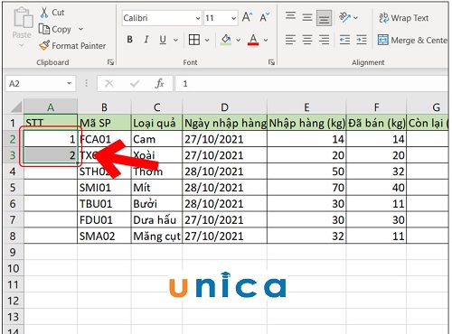
Task: Open Copy dropdown arrow
Action: coord(80,29)
